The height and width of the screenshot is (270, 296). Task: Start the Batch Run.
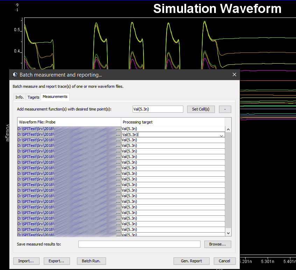point(91,261)
